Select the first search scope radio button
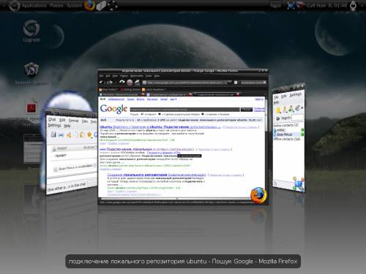 coord(142,114)
